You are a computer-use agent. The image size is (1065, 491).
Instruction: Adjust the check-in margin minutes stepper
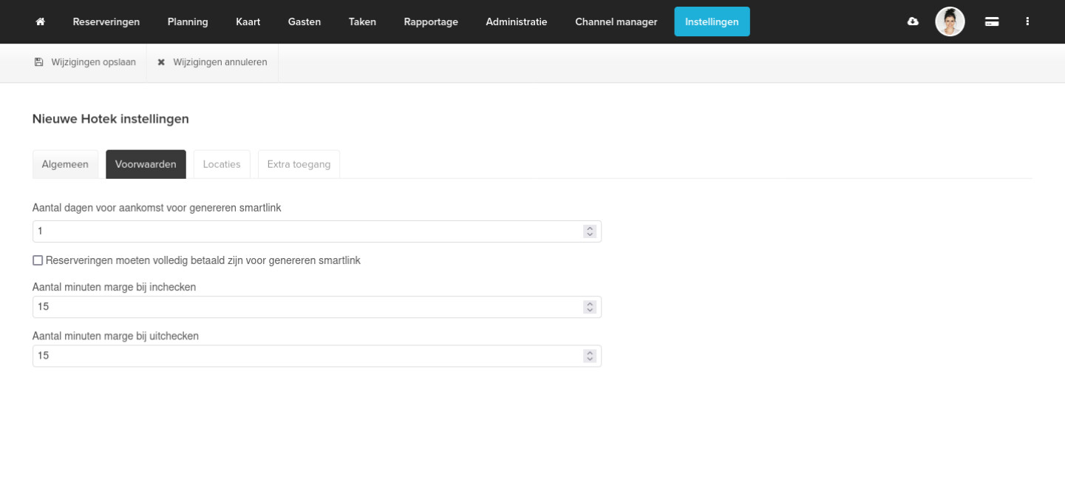point(589,307)
